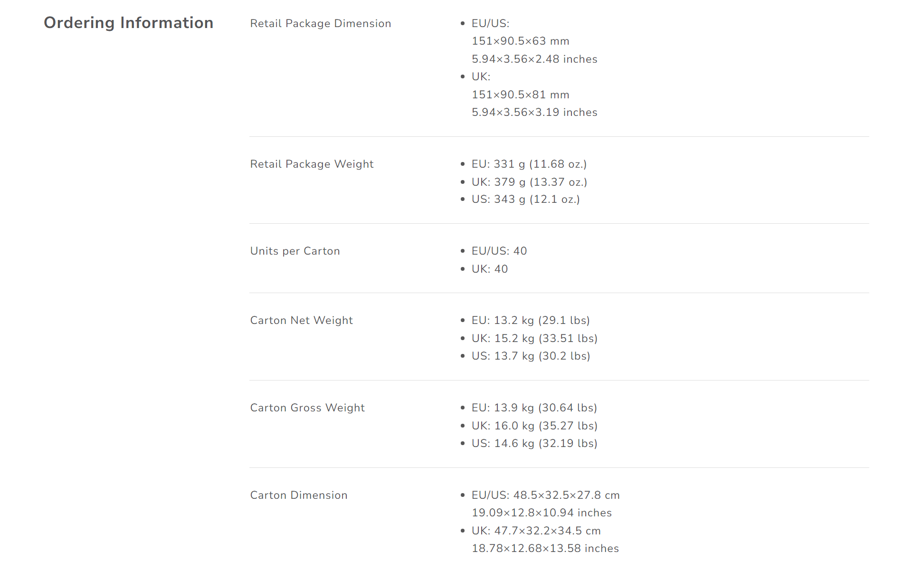Click the Retail Package Weight label
Screen dimensions: 912x571
coord(312,164)
